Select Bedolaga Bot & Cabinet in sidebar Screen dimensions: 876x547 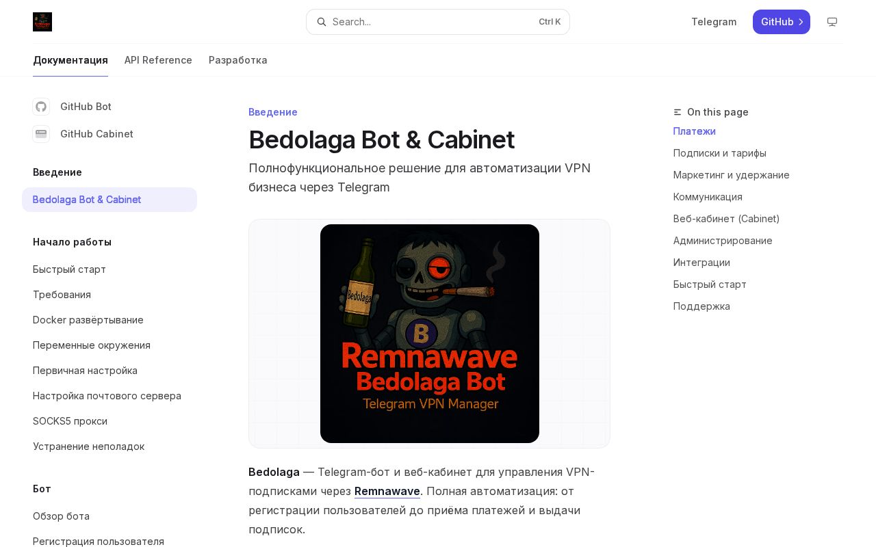click(x=109, y=200)
